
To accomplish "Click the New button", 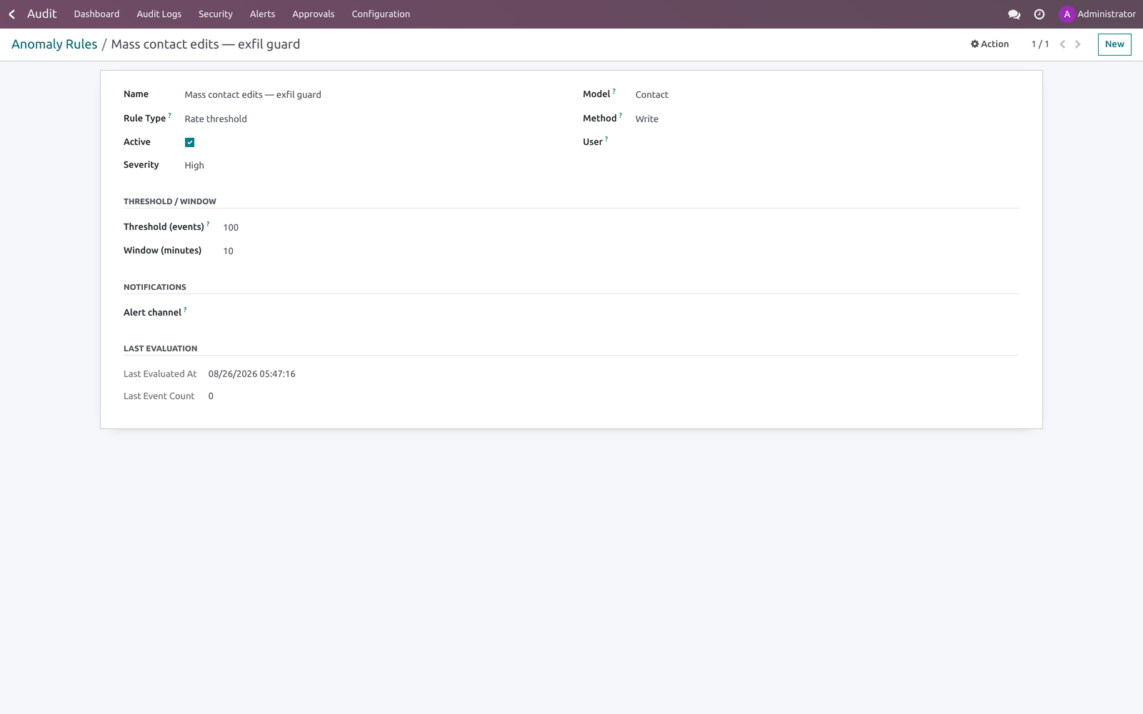I will click(1114, 44).
